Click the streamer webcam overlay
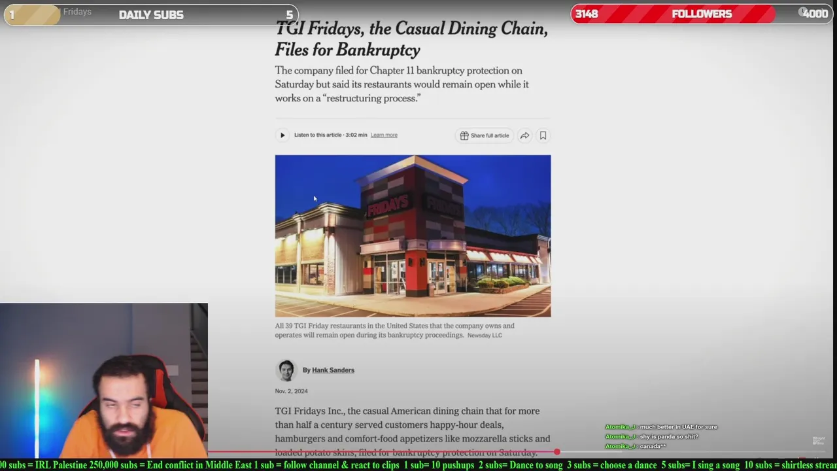Viewport: 837px width, 471px height. coord(104,380)
